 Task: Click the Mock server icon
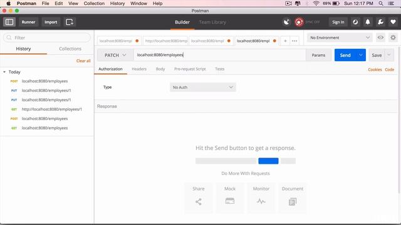coord(230,201)
